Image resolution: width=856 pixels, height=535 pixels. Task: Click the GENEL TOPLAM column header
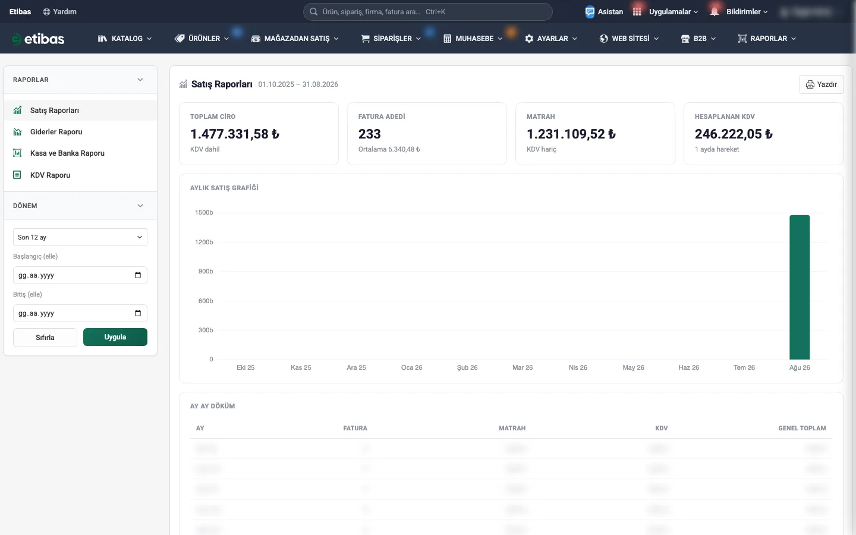click(802, 428)
